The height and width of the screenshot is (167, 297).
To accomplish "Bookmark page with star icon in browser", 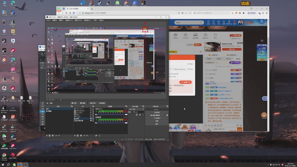I will [x=182, y=13].
